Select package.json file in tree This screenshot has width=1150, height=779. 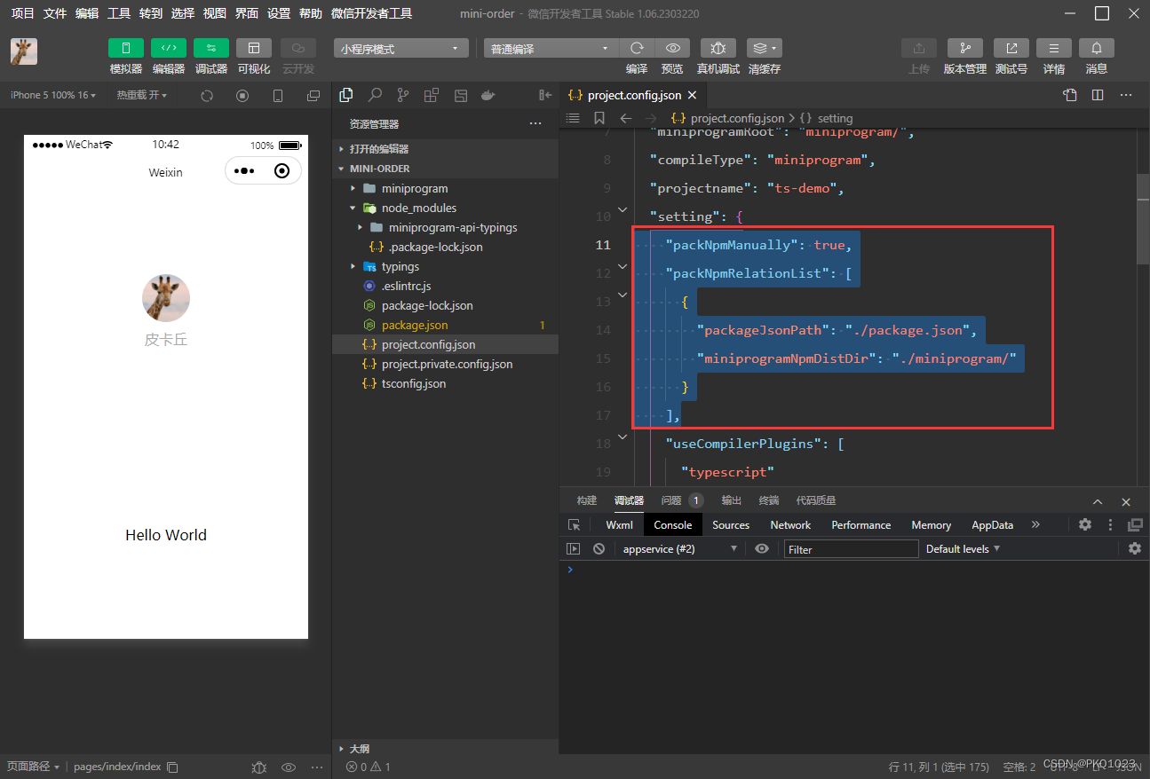click(x=445, y=325)
